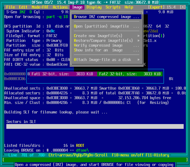The width and height of the screenshot is (190, 167).
Task: Open the Edit menu
Action: (23, 7)
